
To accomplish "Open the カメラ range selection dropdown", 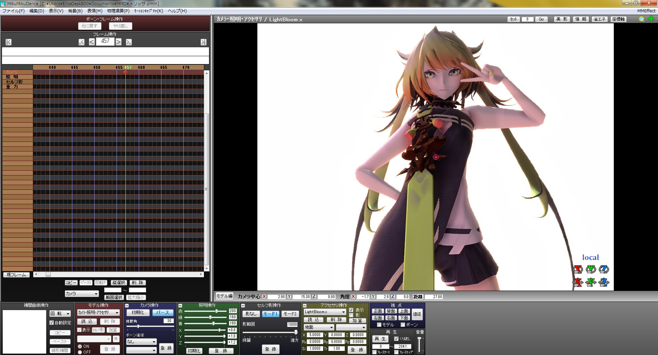I will point(82,294).
